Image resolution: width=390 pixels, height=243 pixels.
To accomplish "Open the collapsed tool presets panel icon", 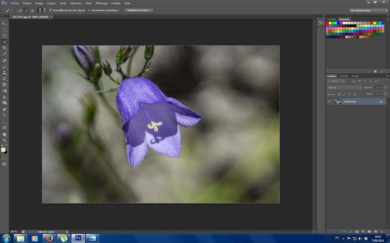I will click(x=321, y=23).
